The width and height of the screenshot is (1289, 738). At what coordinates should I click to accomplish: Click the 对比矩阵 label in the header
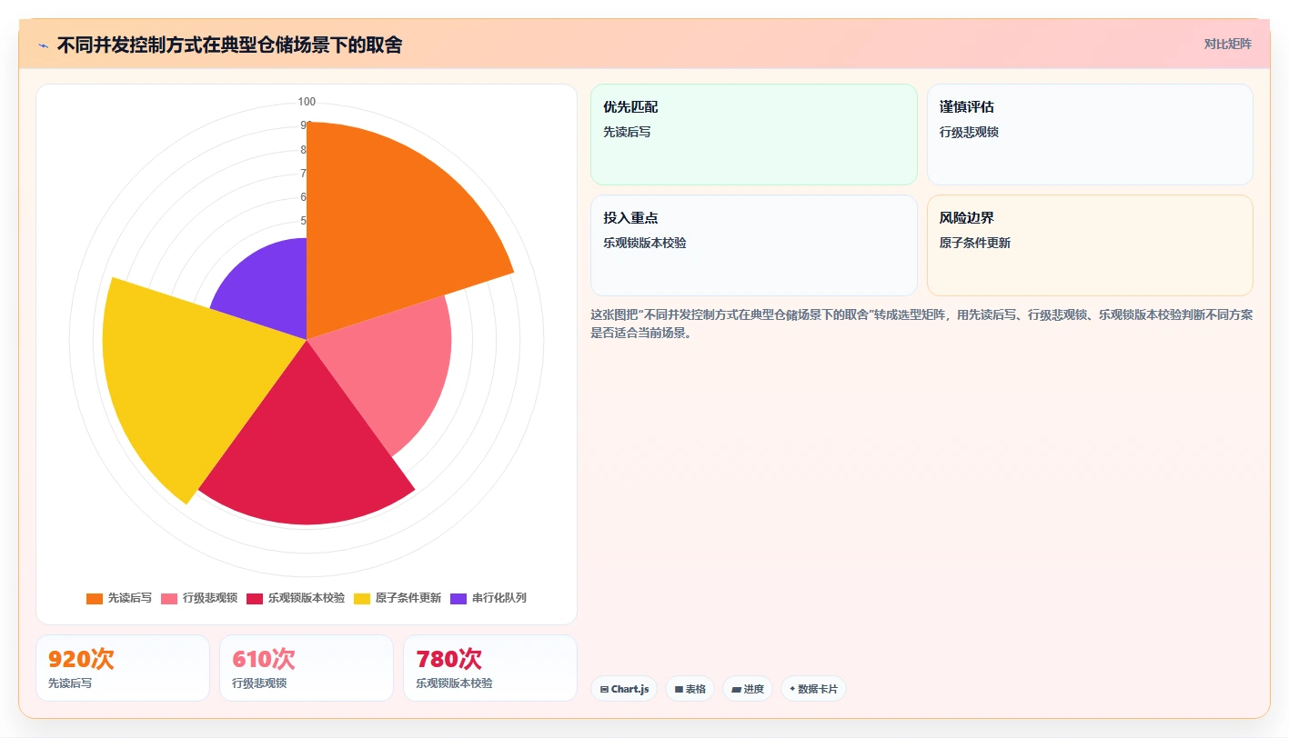click(1227, 44)
